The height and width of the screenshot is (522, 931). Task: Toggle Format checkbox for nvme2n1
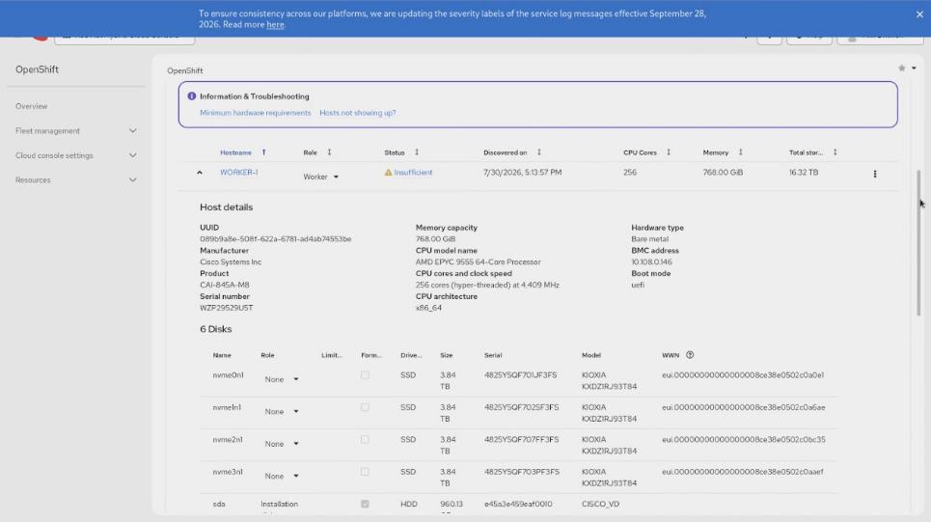click(x=365, y=439)
